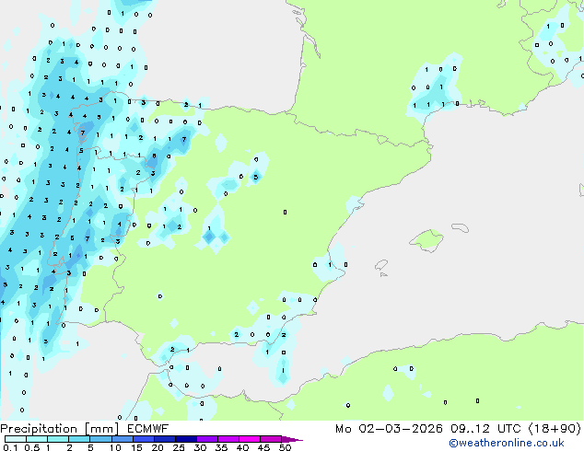The image size is (584, 451).
Task: Click the "40" legend value
Action: point(243,447)
